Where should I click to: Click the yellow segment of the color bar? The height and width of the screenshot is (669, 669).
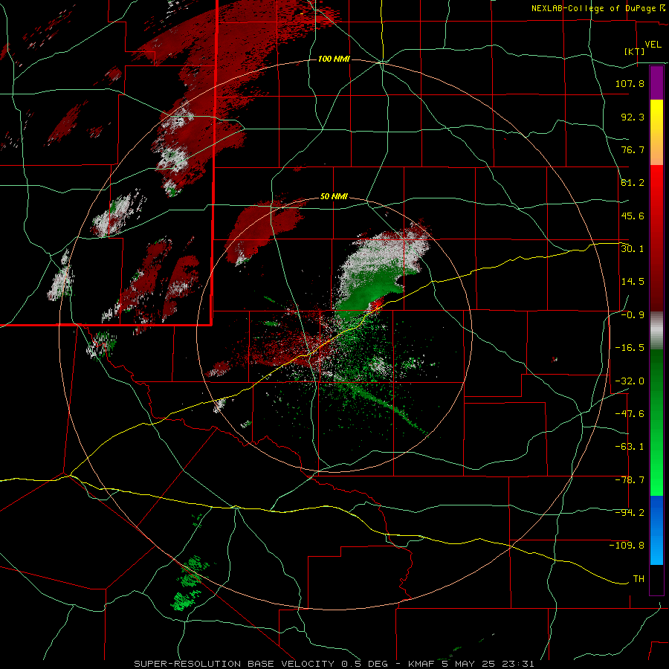pyautogui.click(x=656, y=132)
